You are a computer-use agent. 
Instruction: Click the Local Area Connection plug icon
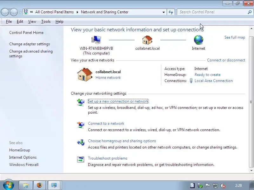[191, 81]
